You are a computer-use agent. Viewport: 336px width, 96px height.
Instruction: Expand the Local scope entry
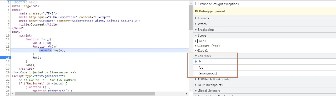[x=201, y=41]
